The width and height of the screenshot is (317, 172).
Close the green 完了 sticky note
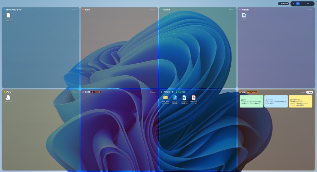(261, 97)
